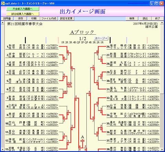Select player entry 1 和田 in bracket
Image resolution: width=165 pixels, height=152 pixels.
[x=32, y=47]
